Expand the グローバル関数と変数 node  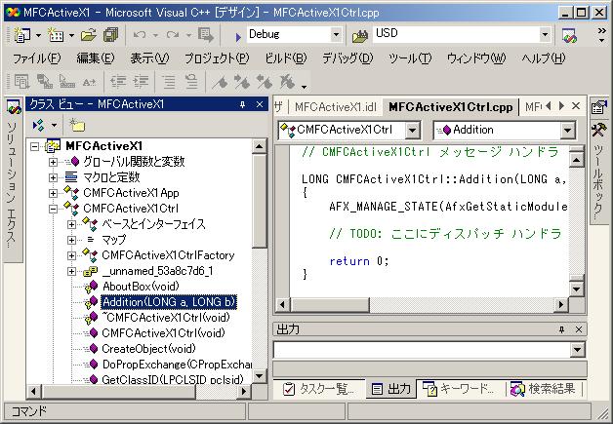coord(53,162)
